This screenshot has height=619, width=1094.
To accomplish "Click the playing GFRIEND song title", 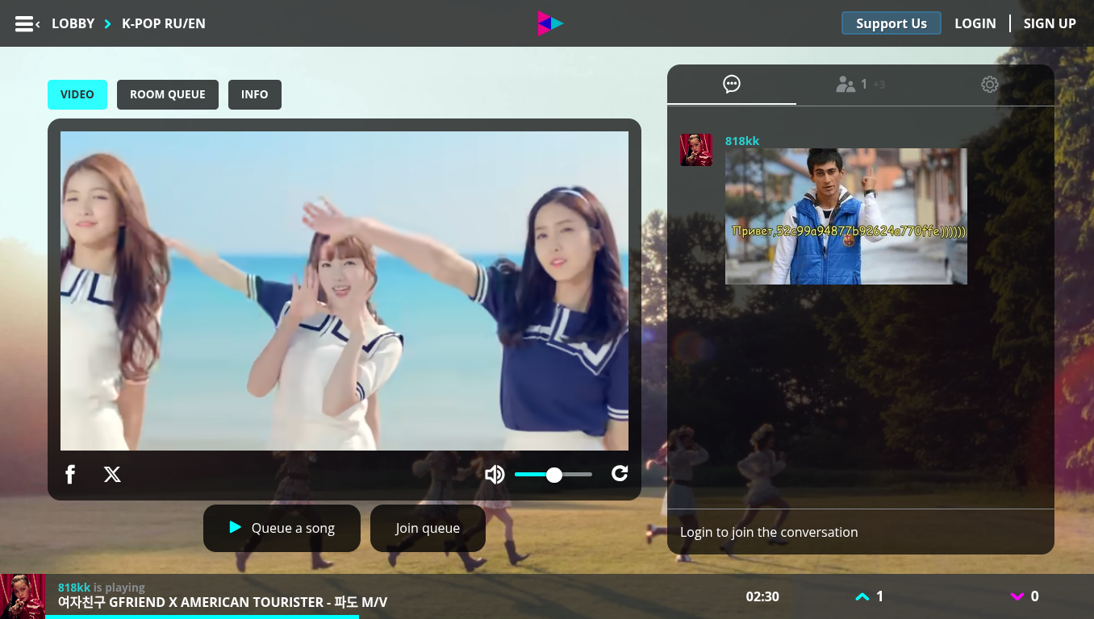I will [223, 602].
